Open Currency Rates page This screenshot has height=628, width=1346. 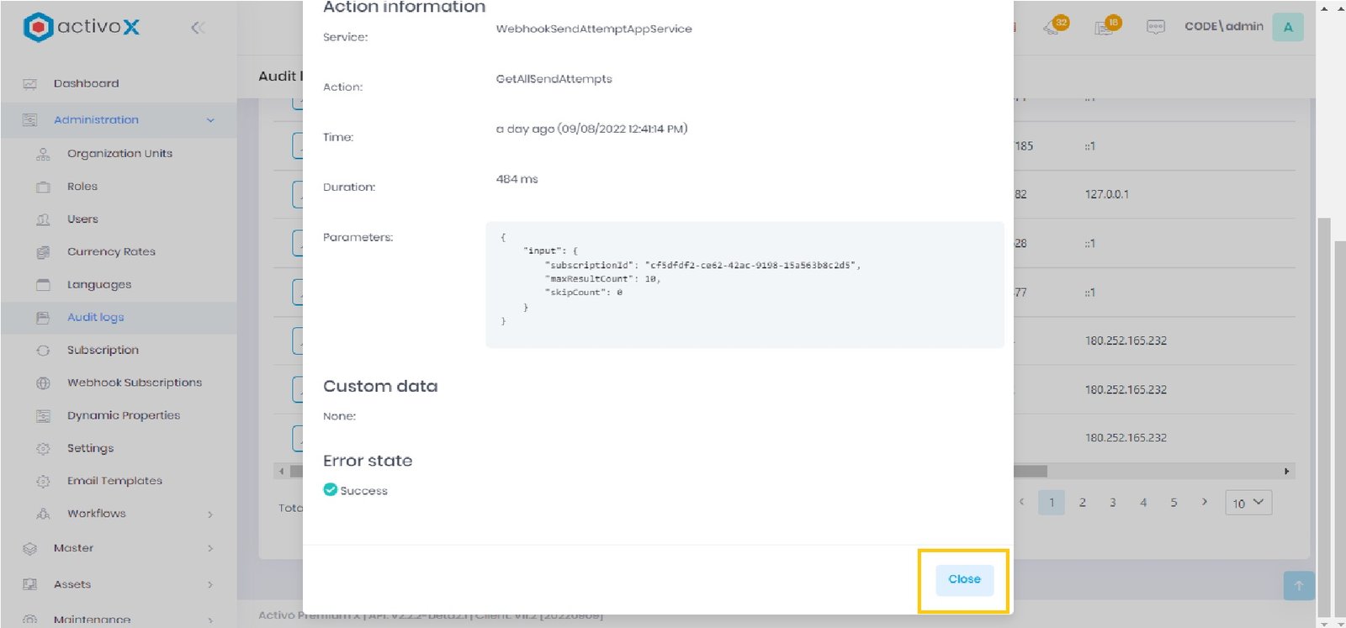pos(111,251)
